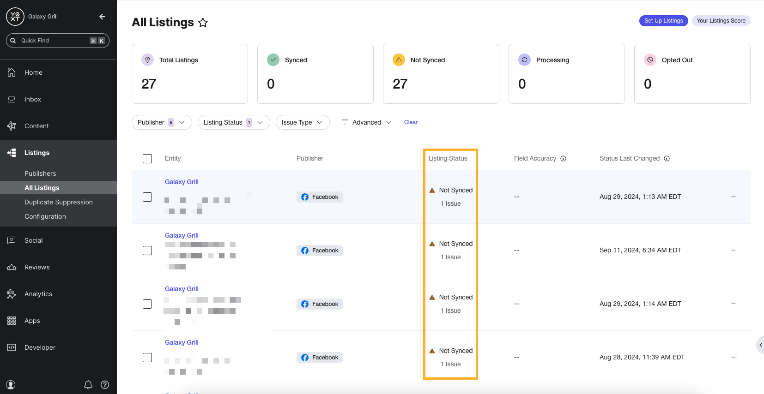The height and width of the screenshot is (394, 764).
Task: Open notifications bell icon
Action: pos(88,385)
